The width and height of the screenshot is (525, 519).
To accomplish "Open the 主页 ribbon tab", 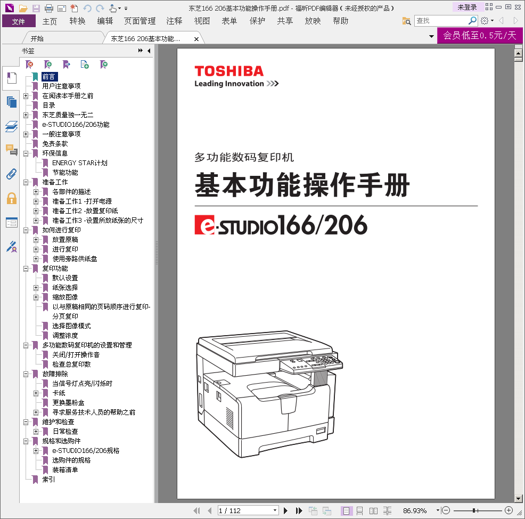I will [x=50, y=21].
